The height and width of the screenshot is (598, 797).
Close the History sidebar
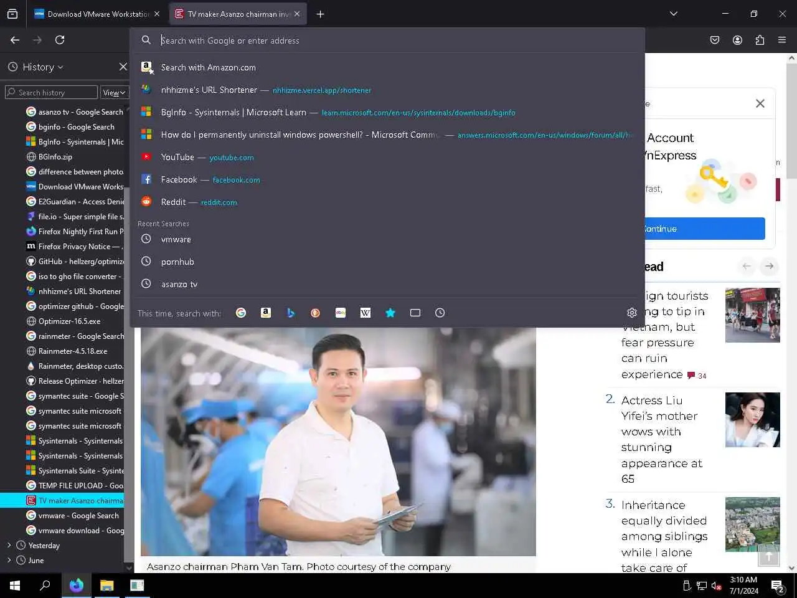click(x=123, y=67)
